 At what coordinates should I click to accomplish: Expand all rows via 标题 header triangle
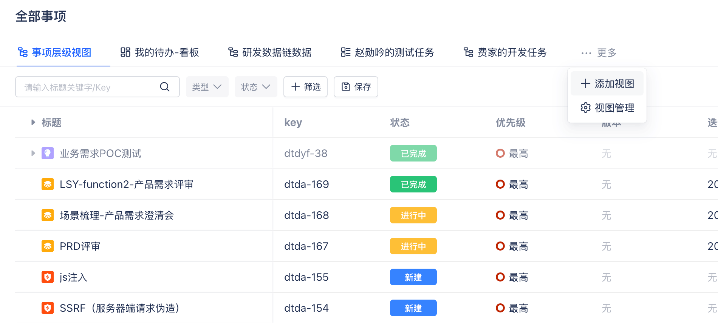(x=33, y=122)
